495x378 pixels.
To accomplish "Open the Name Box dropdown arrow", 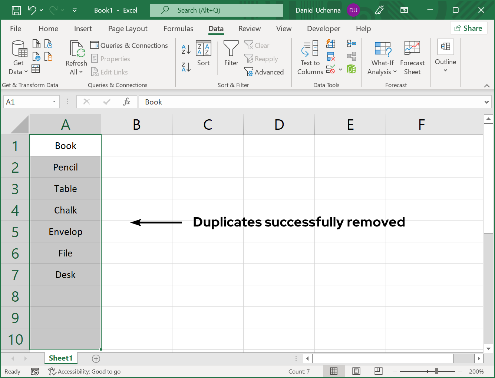I will 54,102.
